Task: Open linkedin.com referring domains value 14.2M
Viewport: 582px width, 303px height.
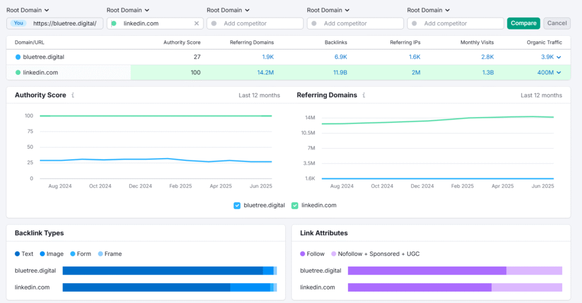Action: tap(265, 72)
